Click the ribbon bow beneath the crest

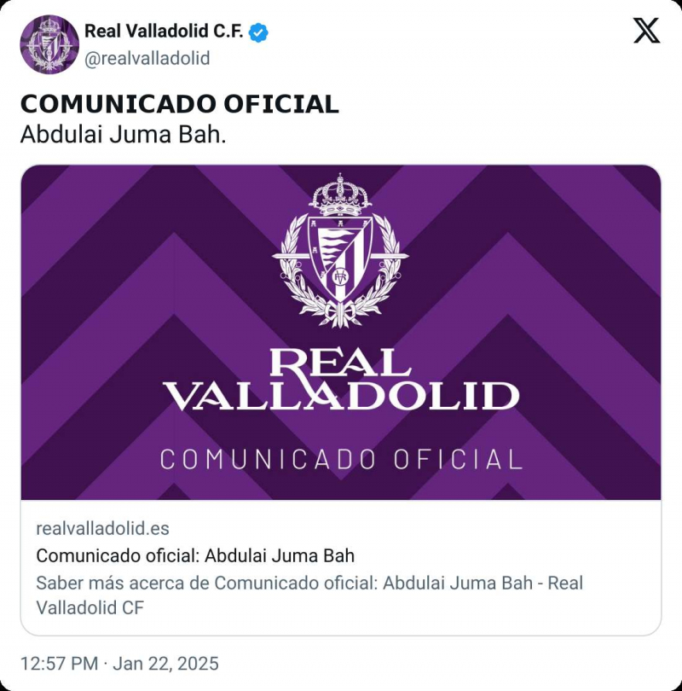coord(340,314)
